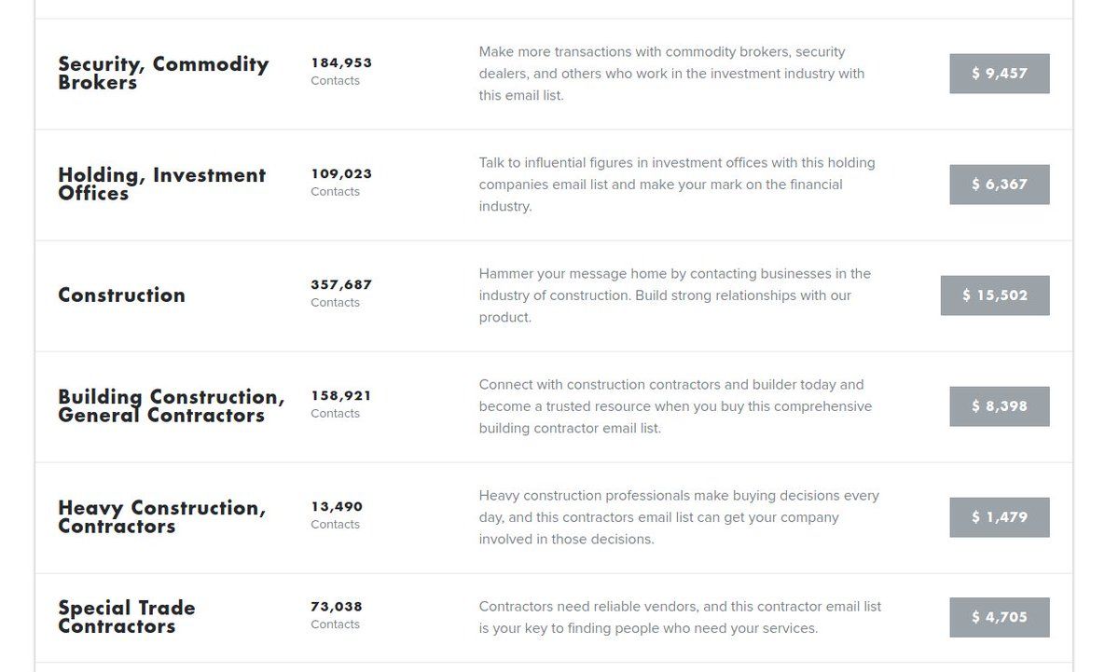Viewport: 1119px width, 672px height.
Task: Open the Security, Commodity Brokers list title
Action: click(163, 73)
